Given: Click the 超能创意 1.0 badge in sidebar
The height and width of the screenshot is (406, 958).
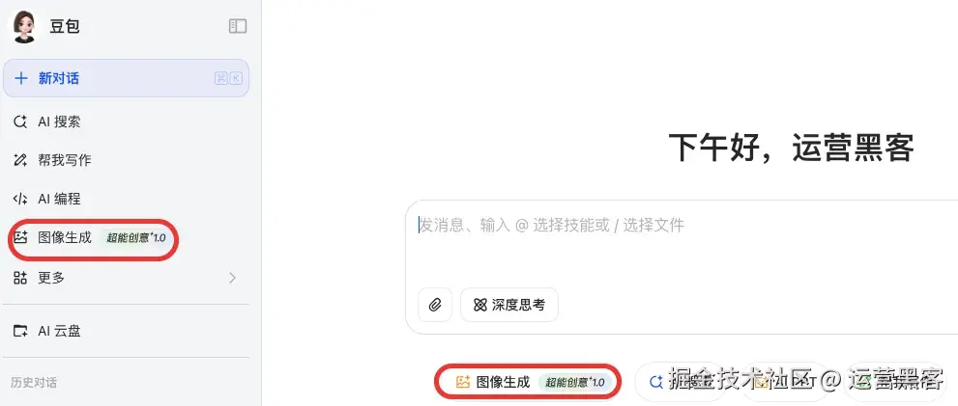Looking at the screenshot, I should pyautogui.click(x=135, y=238).
